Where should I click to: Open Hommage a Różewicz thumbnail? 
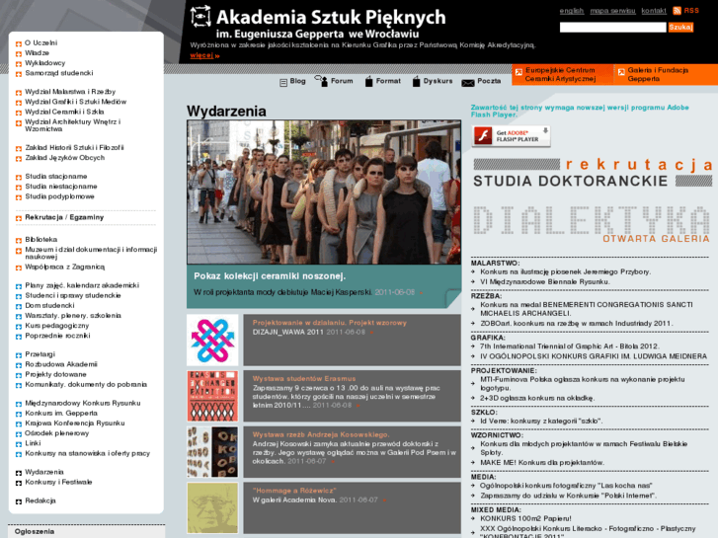(x=212, y=507)
